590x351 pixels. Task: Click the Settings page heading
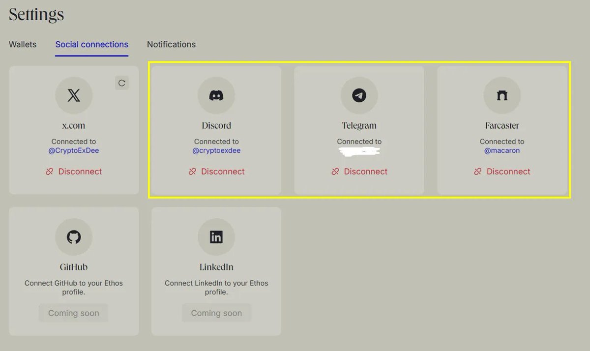pyautogui.click(x=36, y=15)
